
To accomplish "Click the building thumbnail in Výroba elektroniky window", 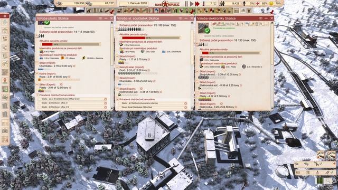I will click(x=203, y=28).
